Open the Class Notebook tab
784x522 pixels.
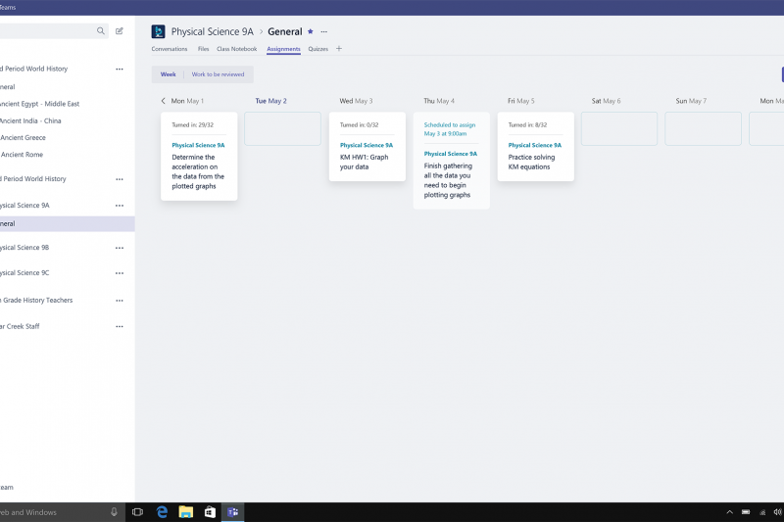(x=236, y=49)
